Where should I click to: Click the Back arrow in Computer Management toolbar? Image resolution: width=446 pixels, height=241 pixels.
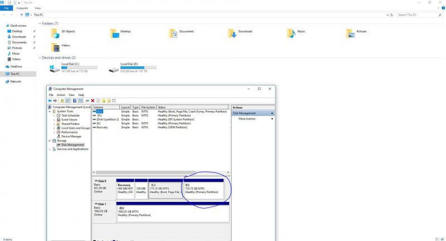pos(51,100)
